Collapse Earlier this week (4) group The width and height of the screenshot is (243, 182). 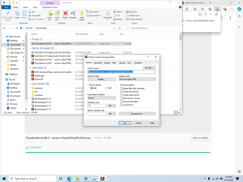click(x=30, y=48)
